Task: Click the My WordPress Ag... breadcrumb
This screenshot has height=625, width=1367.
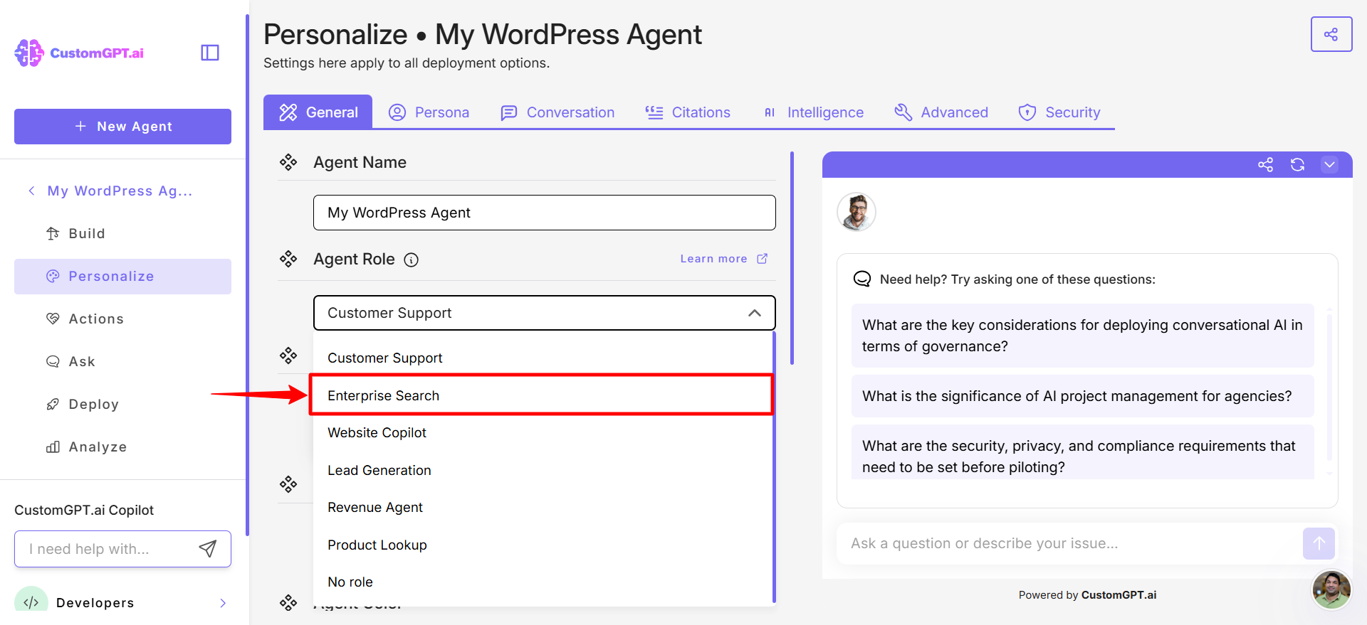Action: [120, 191]
